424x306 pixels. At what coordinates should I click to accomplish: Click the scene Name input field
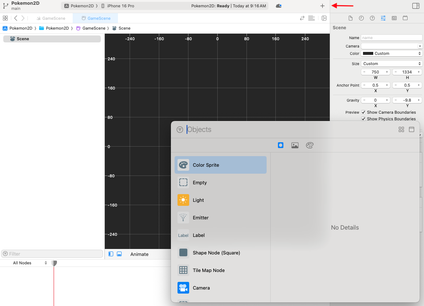(x=391, y=38)
